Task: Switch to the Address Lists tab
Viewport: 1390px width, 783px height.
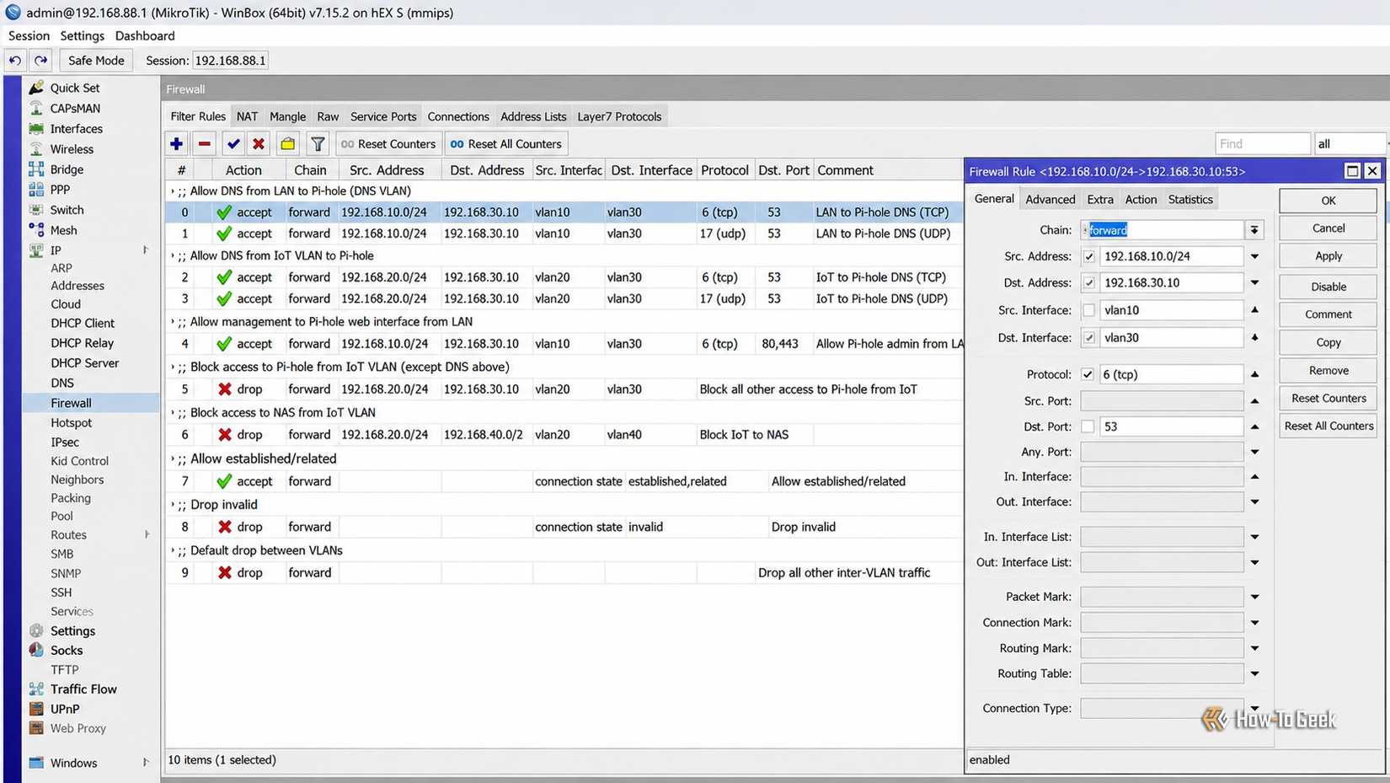Action: pos(533,116)
